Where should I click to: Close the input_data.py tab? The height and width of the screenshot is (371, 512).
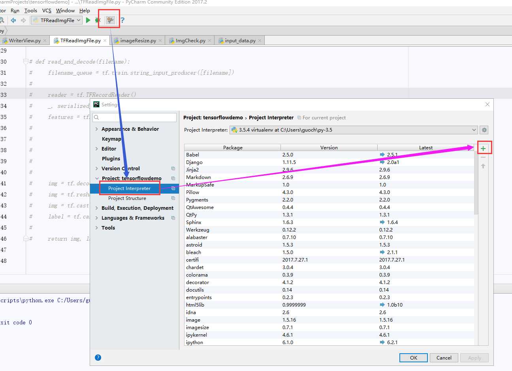[x=260, y=41]
